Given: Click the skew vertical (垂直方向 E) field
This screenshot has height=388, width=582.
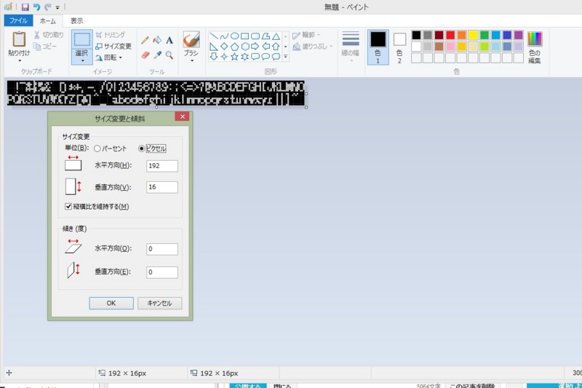Looking at the screenshot, I should click(x=162, y=272).
